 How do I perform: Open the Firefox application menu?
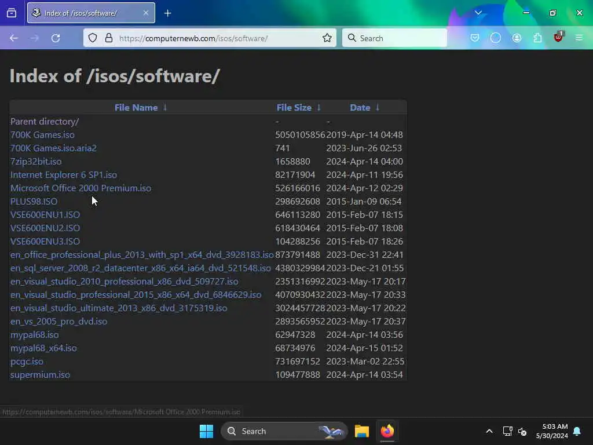click(579, 38)
